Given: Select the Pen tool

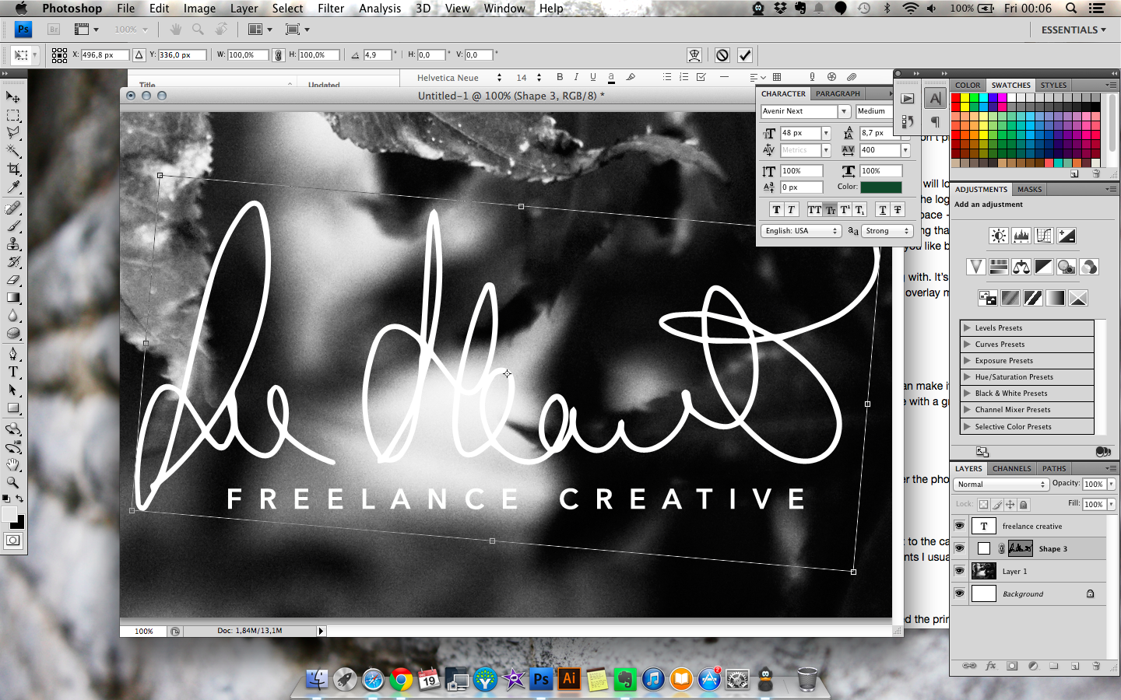Looking at the screenshot, I should click(x=13, y=355).
